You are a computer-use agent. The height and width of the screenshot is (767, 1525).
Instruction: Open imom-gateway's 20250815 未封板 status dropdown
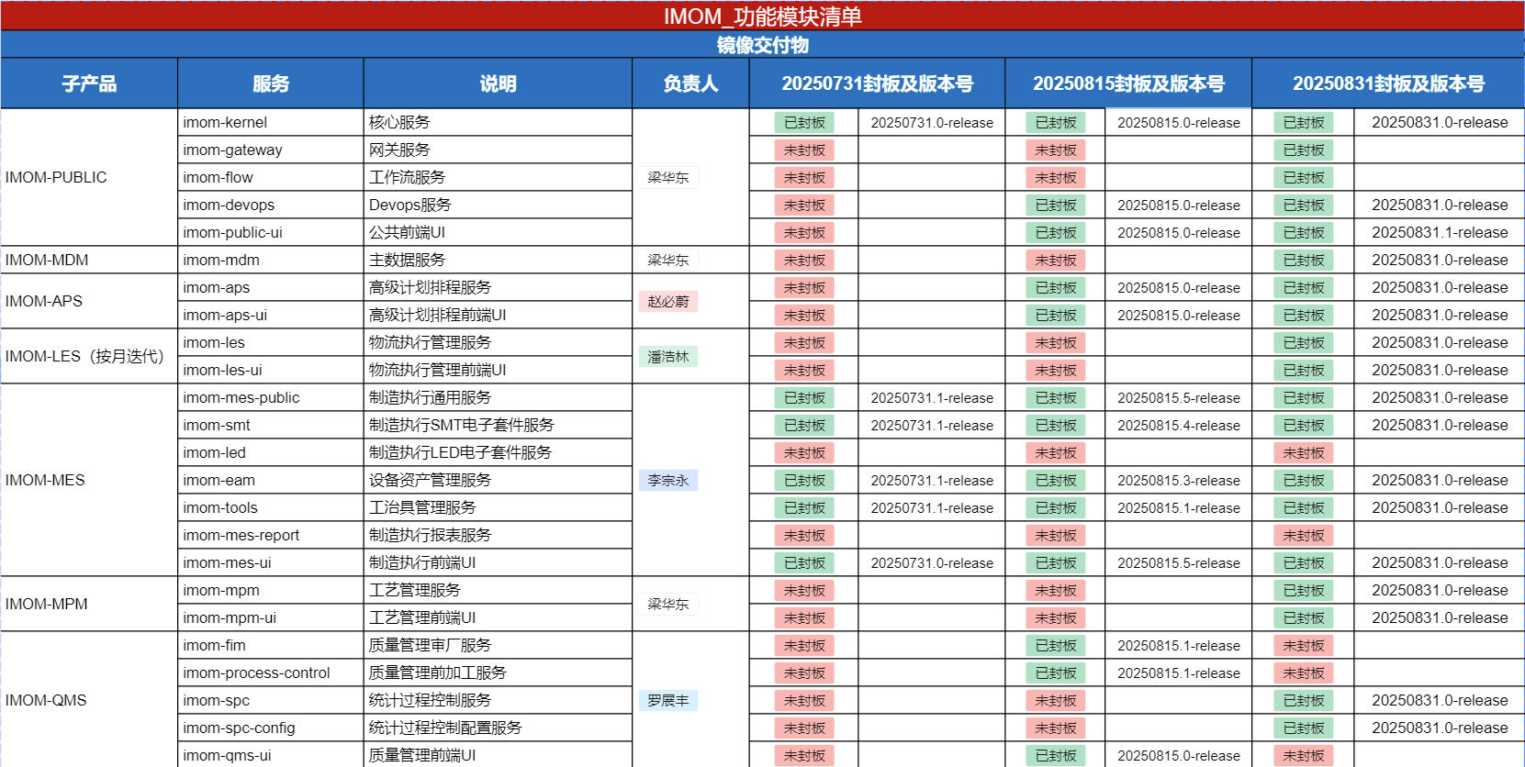[x=1056, y=150]
